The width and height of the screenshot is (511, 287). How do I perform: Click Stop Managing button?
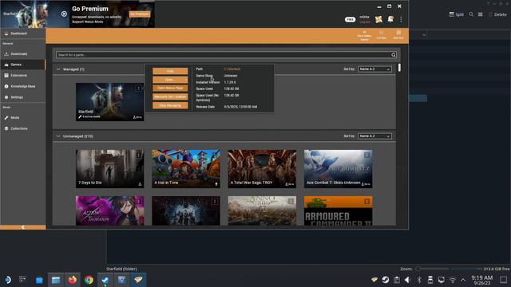170,105
